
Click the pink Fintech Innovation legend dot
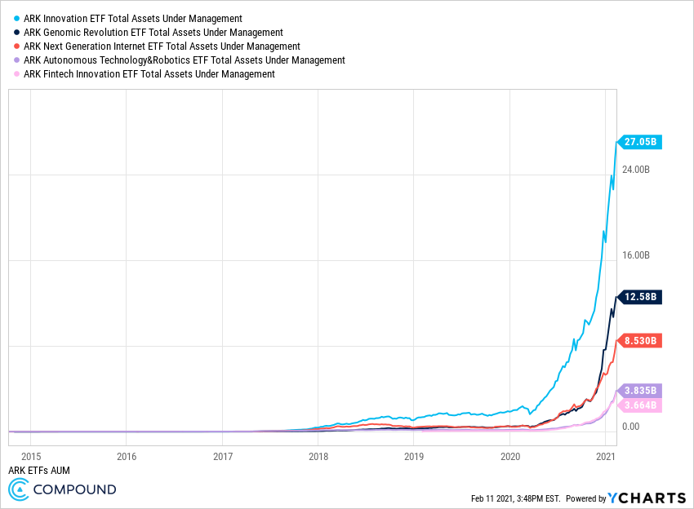17,74
